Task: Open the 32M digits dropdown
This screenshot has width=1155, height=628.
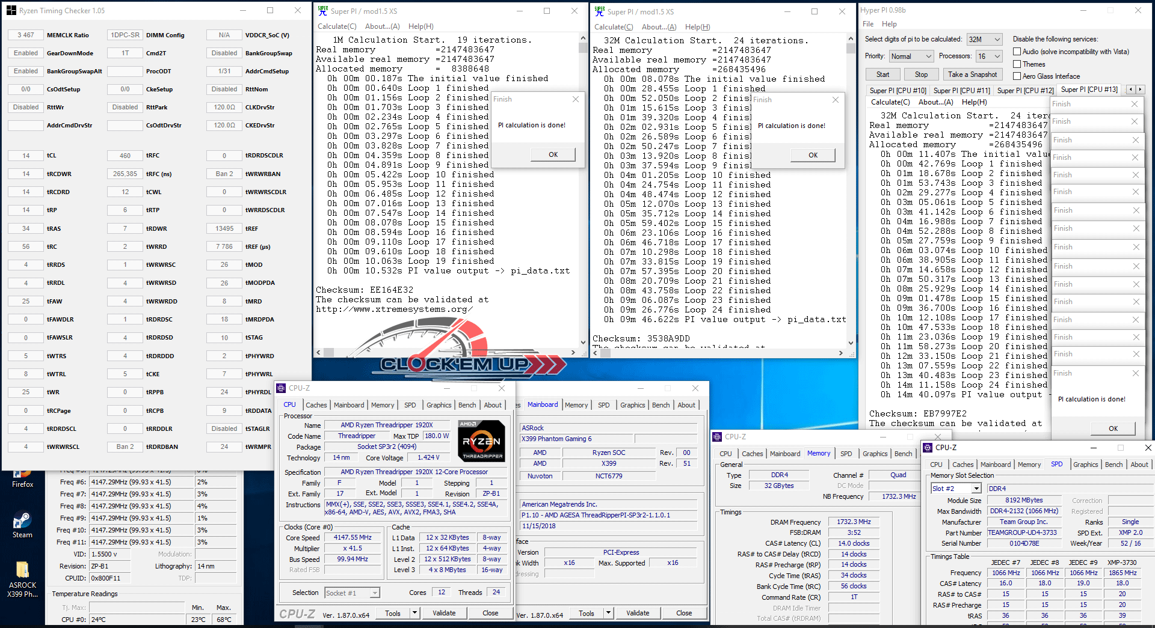Action: (x=984, y=40)
